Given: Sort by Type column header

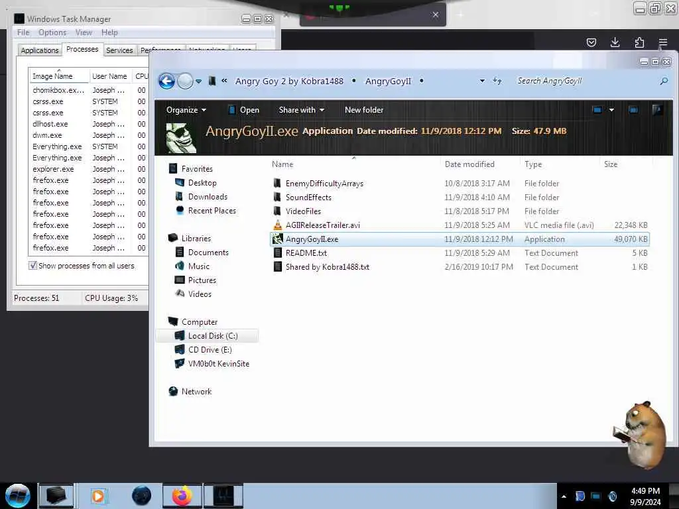Looking at the screenshot, I should [x=532, y=164].
